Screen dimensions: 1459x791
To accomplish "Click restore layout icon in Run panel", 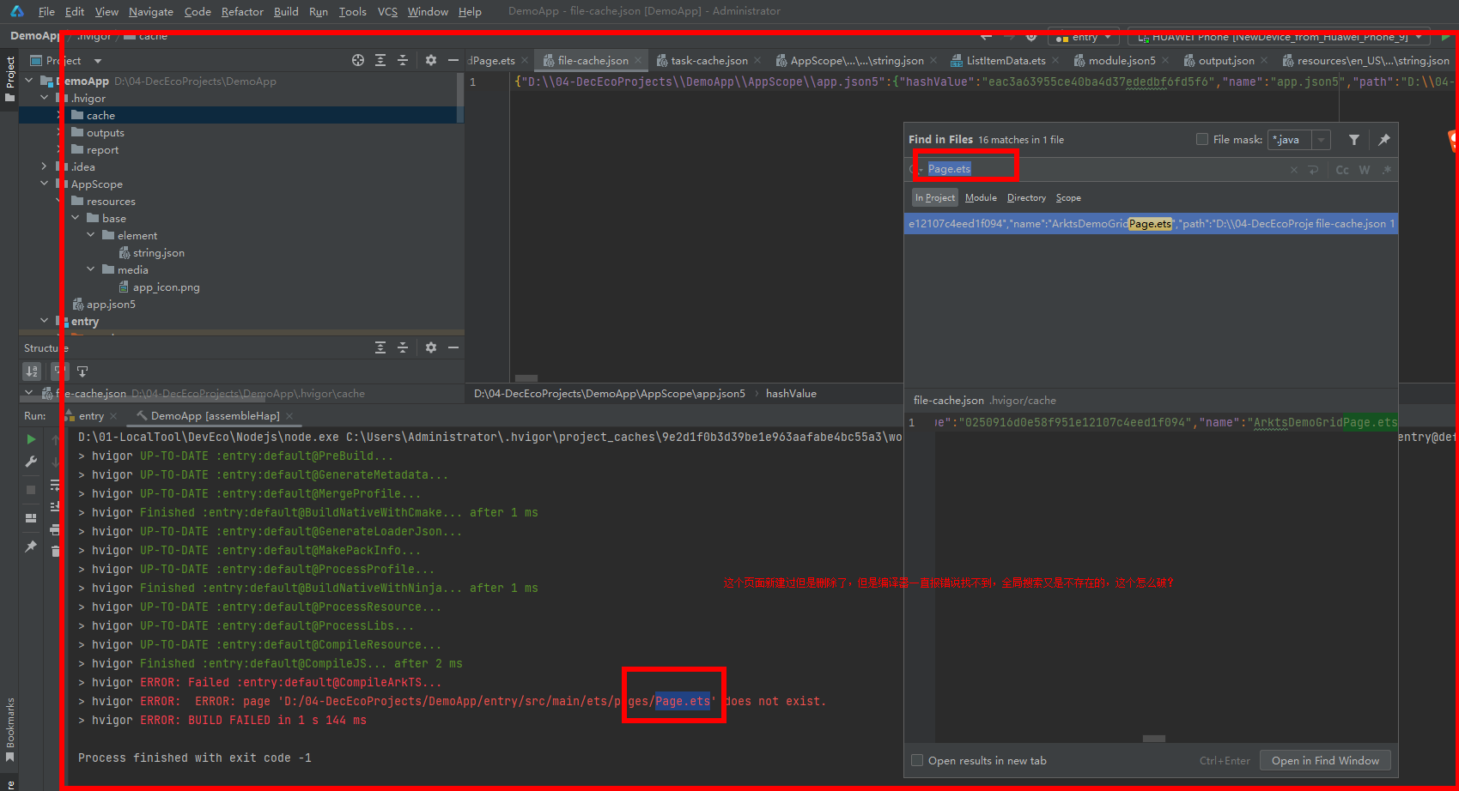I will tap(31, 518).
